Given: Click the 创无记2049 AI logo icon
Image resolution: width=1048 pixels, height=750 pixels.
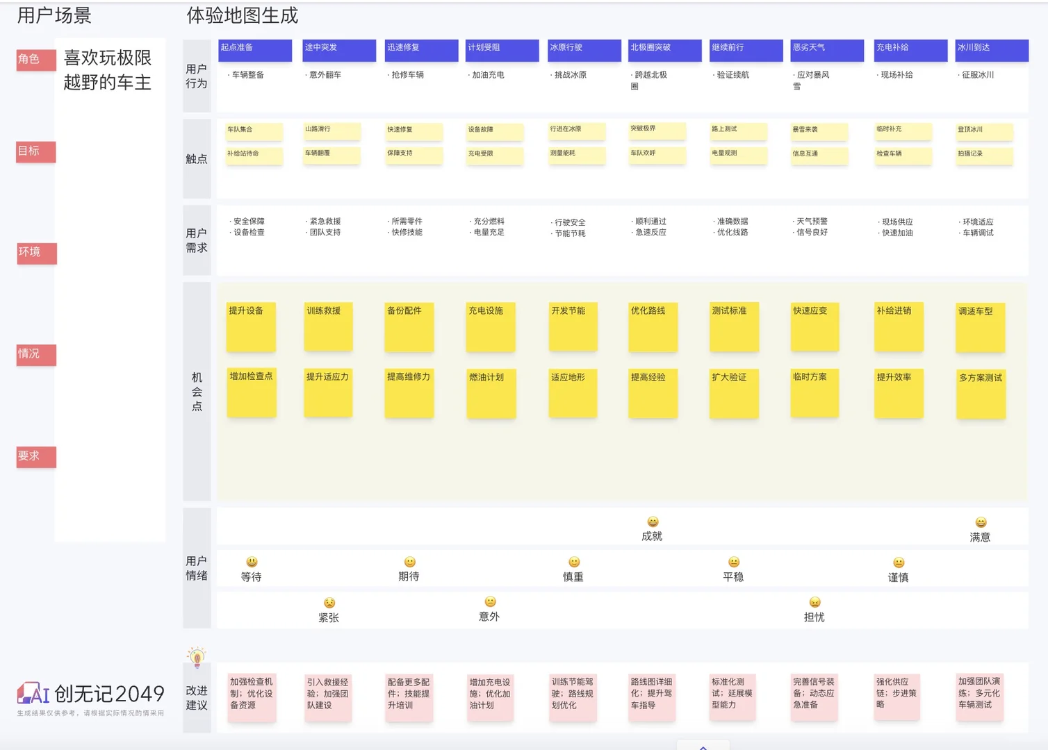Looking at the screenshot, I should [33, 693].
